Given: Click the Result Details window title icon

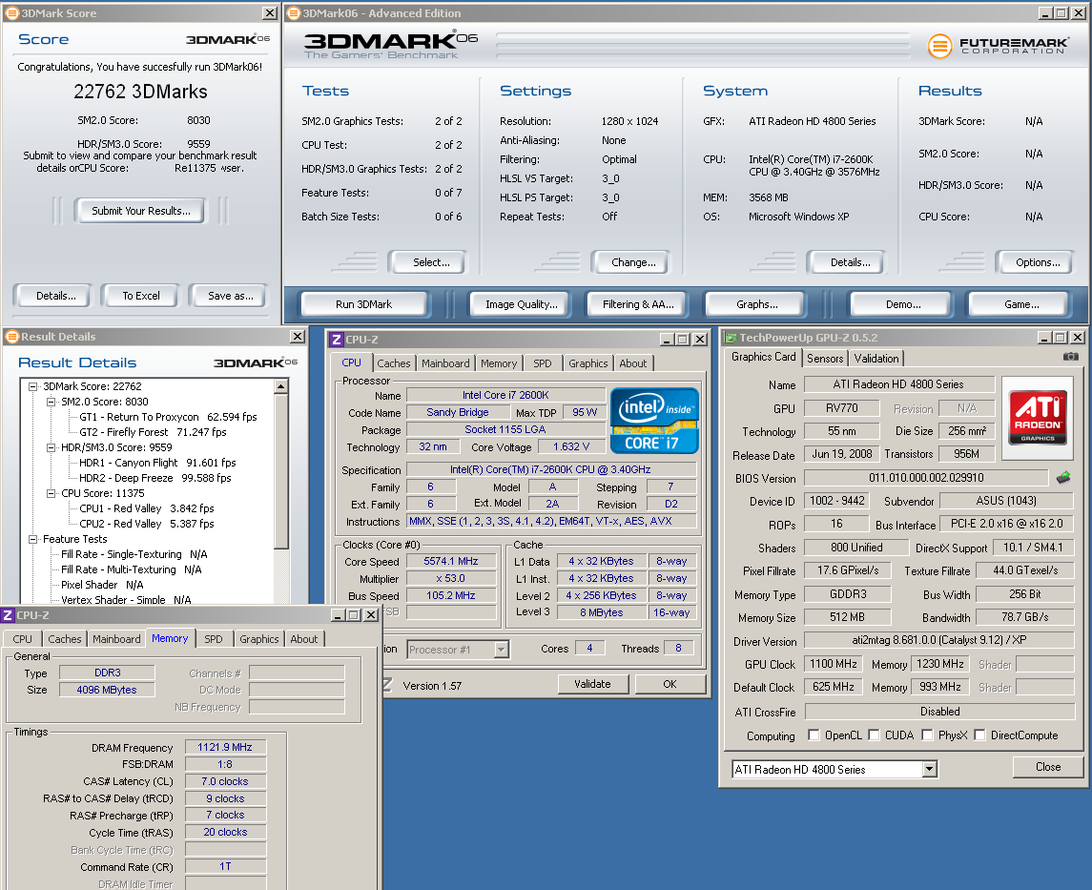Looking at the screenshot, I should coord(11,337).
